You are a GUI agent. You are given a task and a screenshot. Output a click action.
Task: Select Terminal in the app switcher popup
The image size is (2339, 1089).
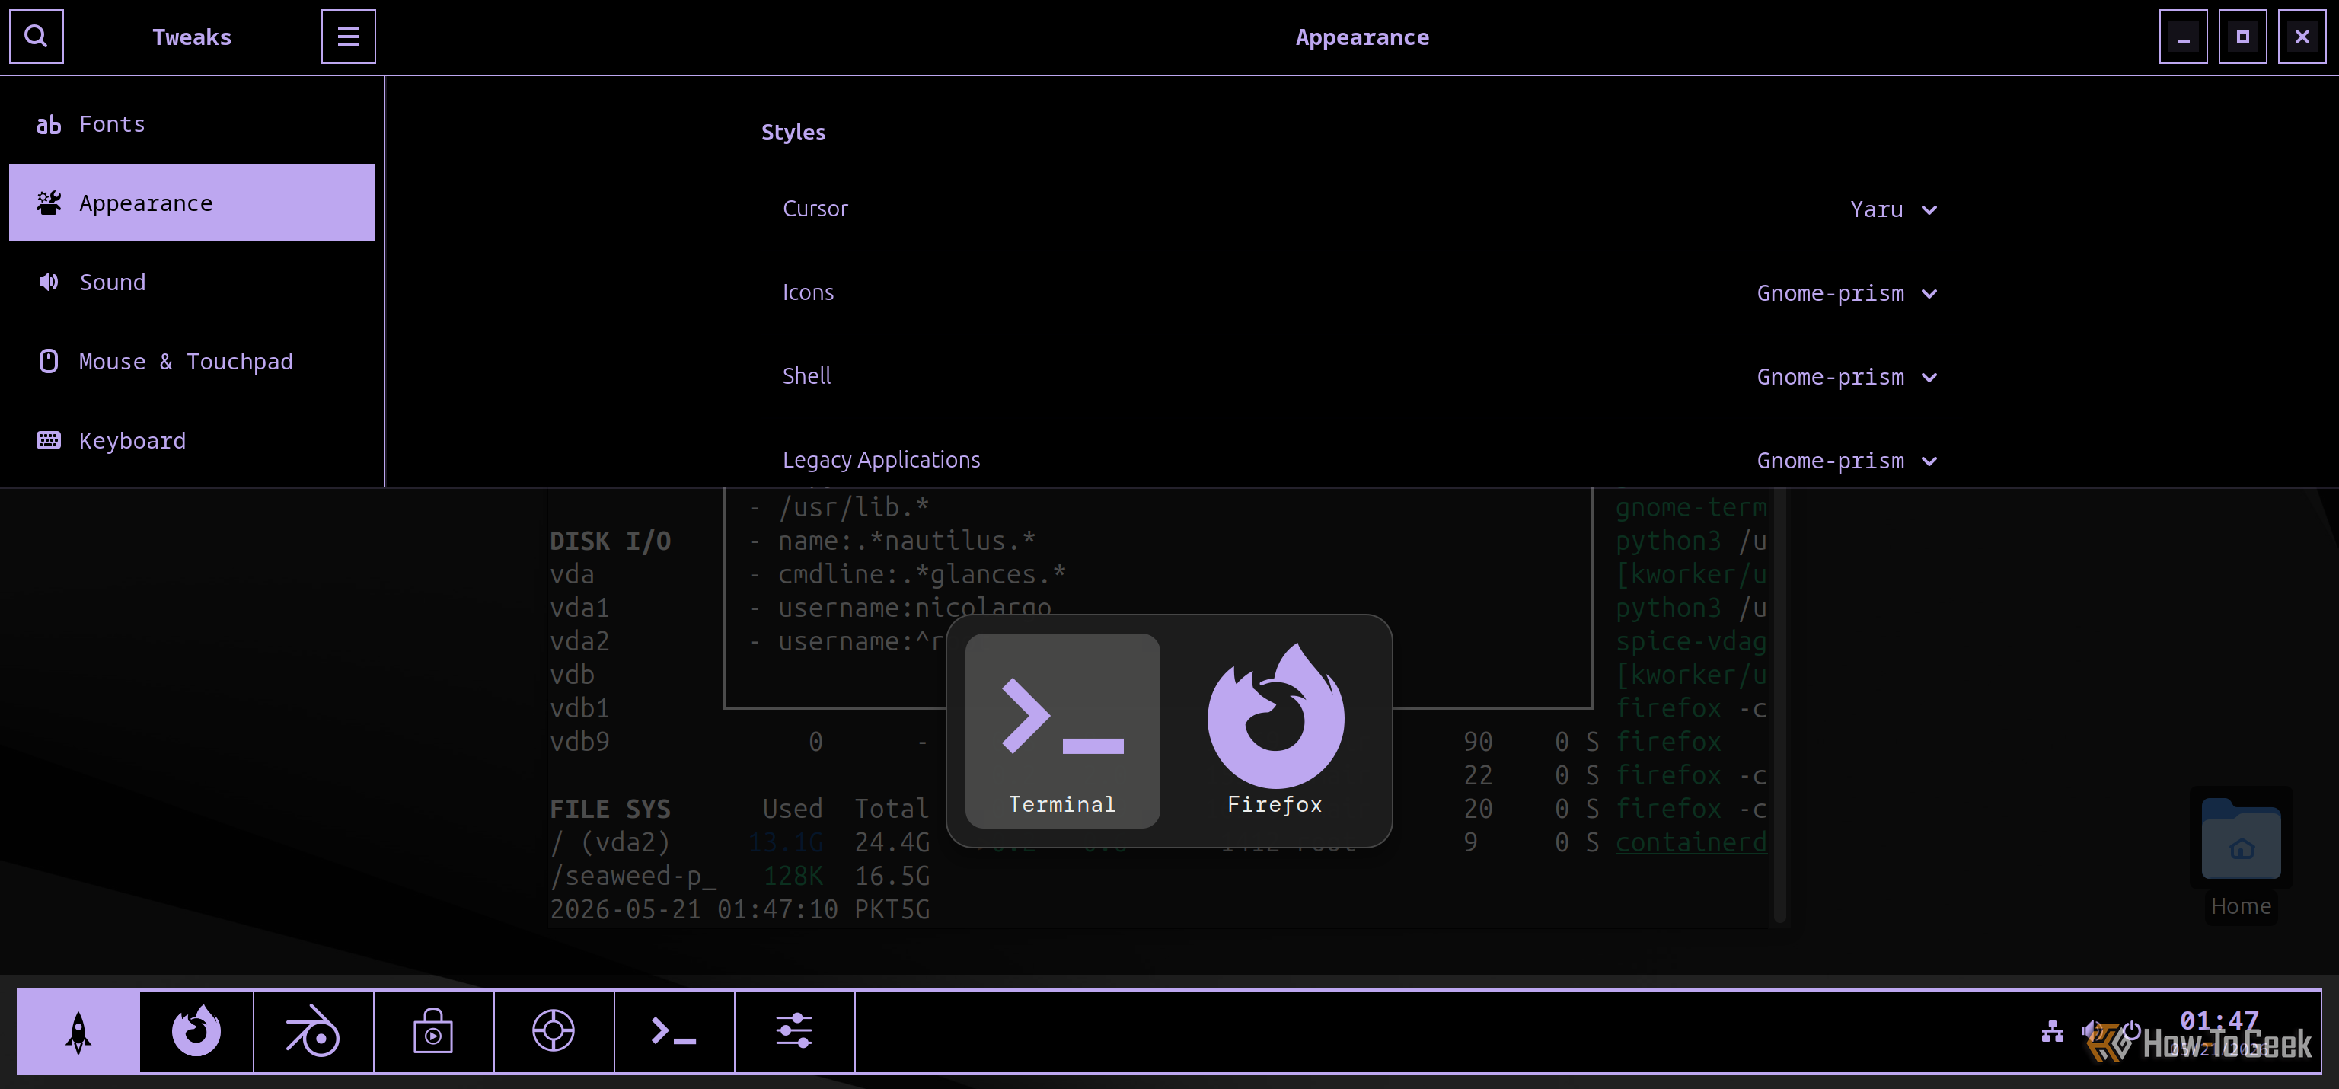(1062, 731)
